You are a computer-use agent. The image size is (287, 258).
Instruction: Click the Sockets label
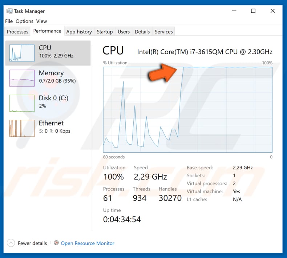click(x=196, y=176)
